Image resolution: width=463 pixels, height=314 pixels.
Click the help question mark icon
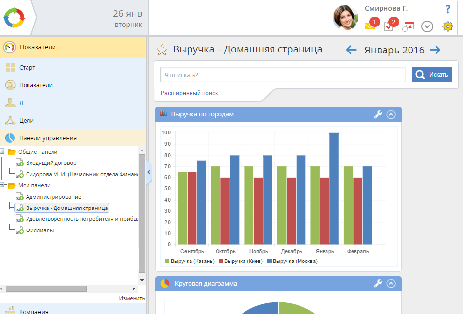click(447, 9)
